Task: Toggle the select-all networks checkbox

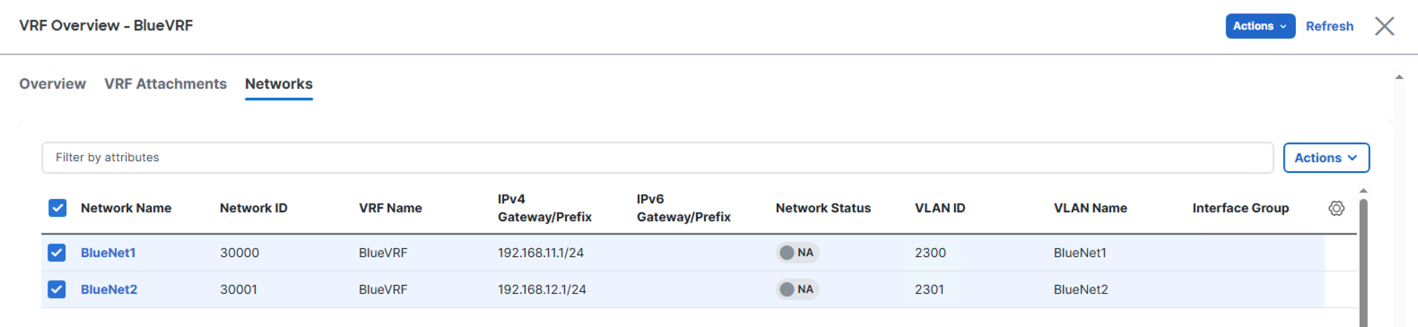Action: click(57, 208)
